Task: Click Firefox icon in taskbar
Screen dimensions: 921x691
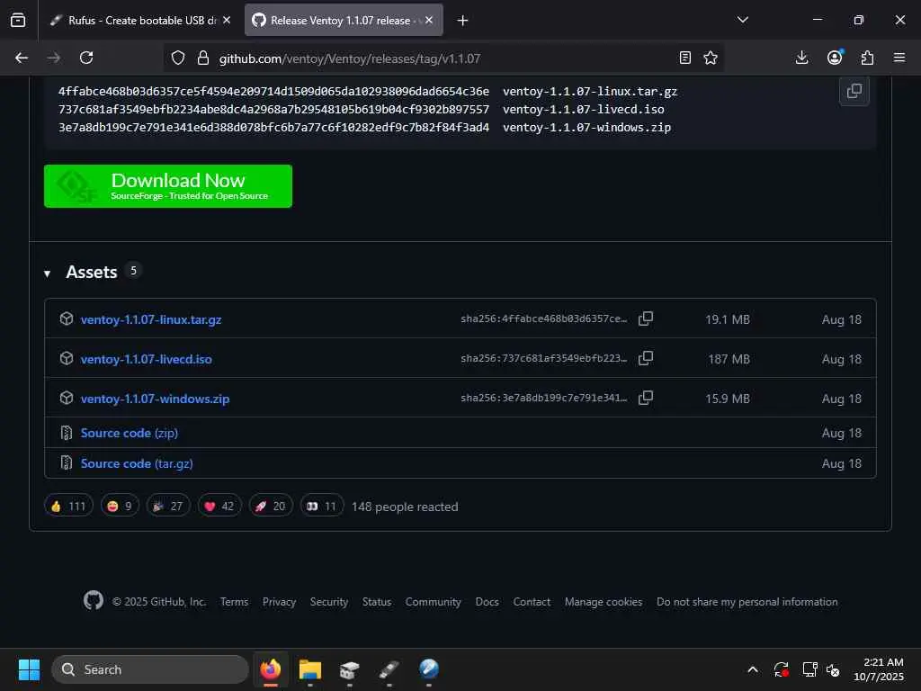Action: (271, 669)
